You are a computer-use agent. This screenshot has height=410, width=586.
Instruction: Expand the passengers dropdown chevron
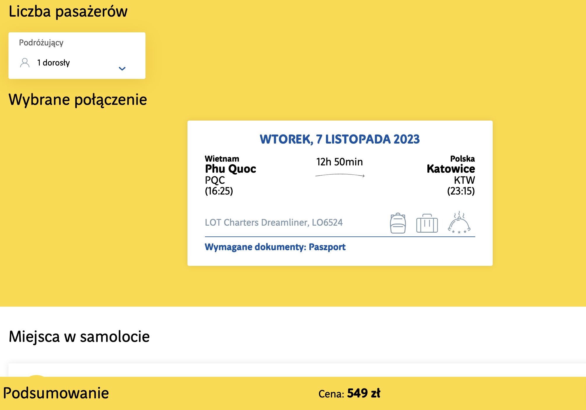pos(122,69)
